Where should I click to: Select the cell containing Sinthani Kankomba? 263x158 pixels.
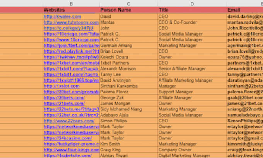pos(128,86)
